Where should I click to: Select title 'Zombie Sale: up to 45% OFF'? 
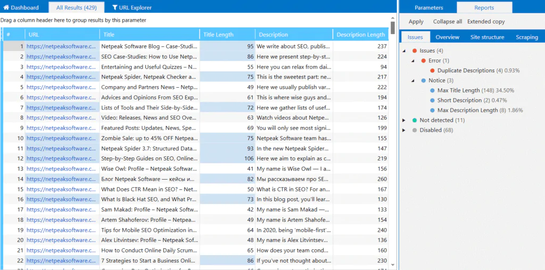150,138
